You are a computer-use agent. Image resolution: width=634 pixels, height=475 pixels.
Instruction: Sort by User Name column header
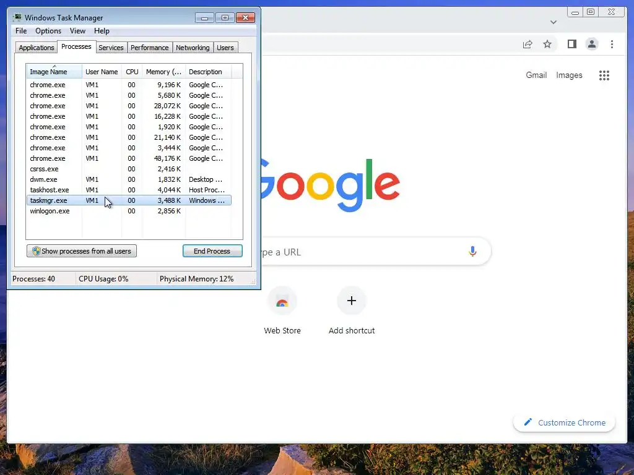point(102,72)
